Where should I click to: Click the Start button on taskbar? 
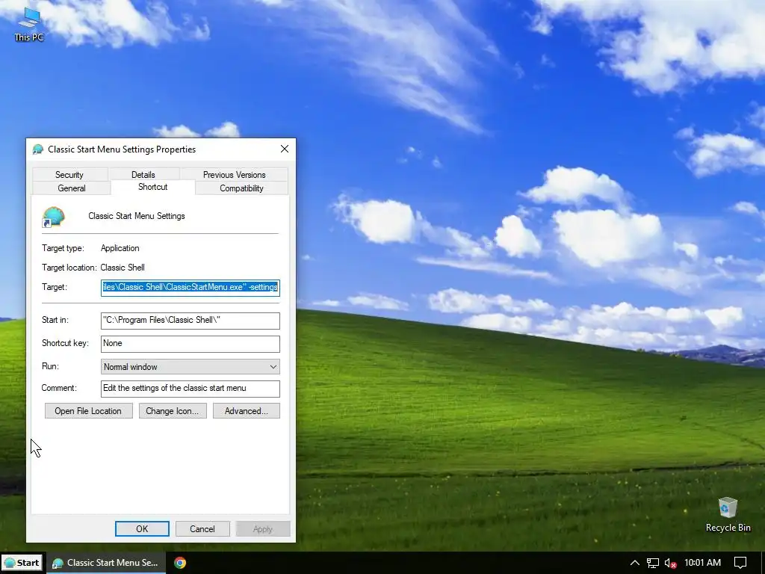(x=22, y=563)
